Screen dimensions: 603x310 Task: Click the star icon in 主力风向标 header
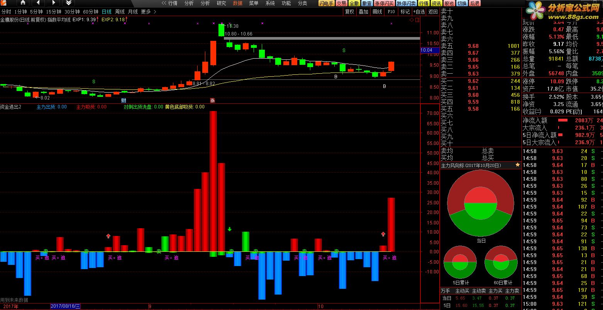click(x=517, y=165)
